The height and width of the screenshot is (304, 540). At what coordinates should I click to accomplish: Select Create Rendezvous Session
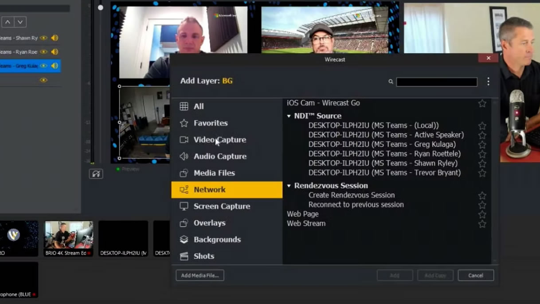click(x=352, y=195)
